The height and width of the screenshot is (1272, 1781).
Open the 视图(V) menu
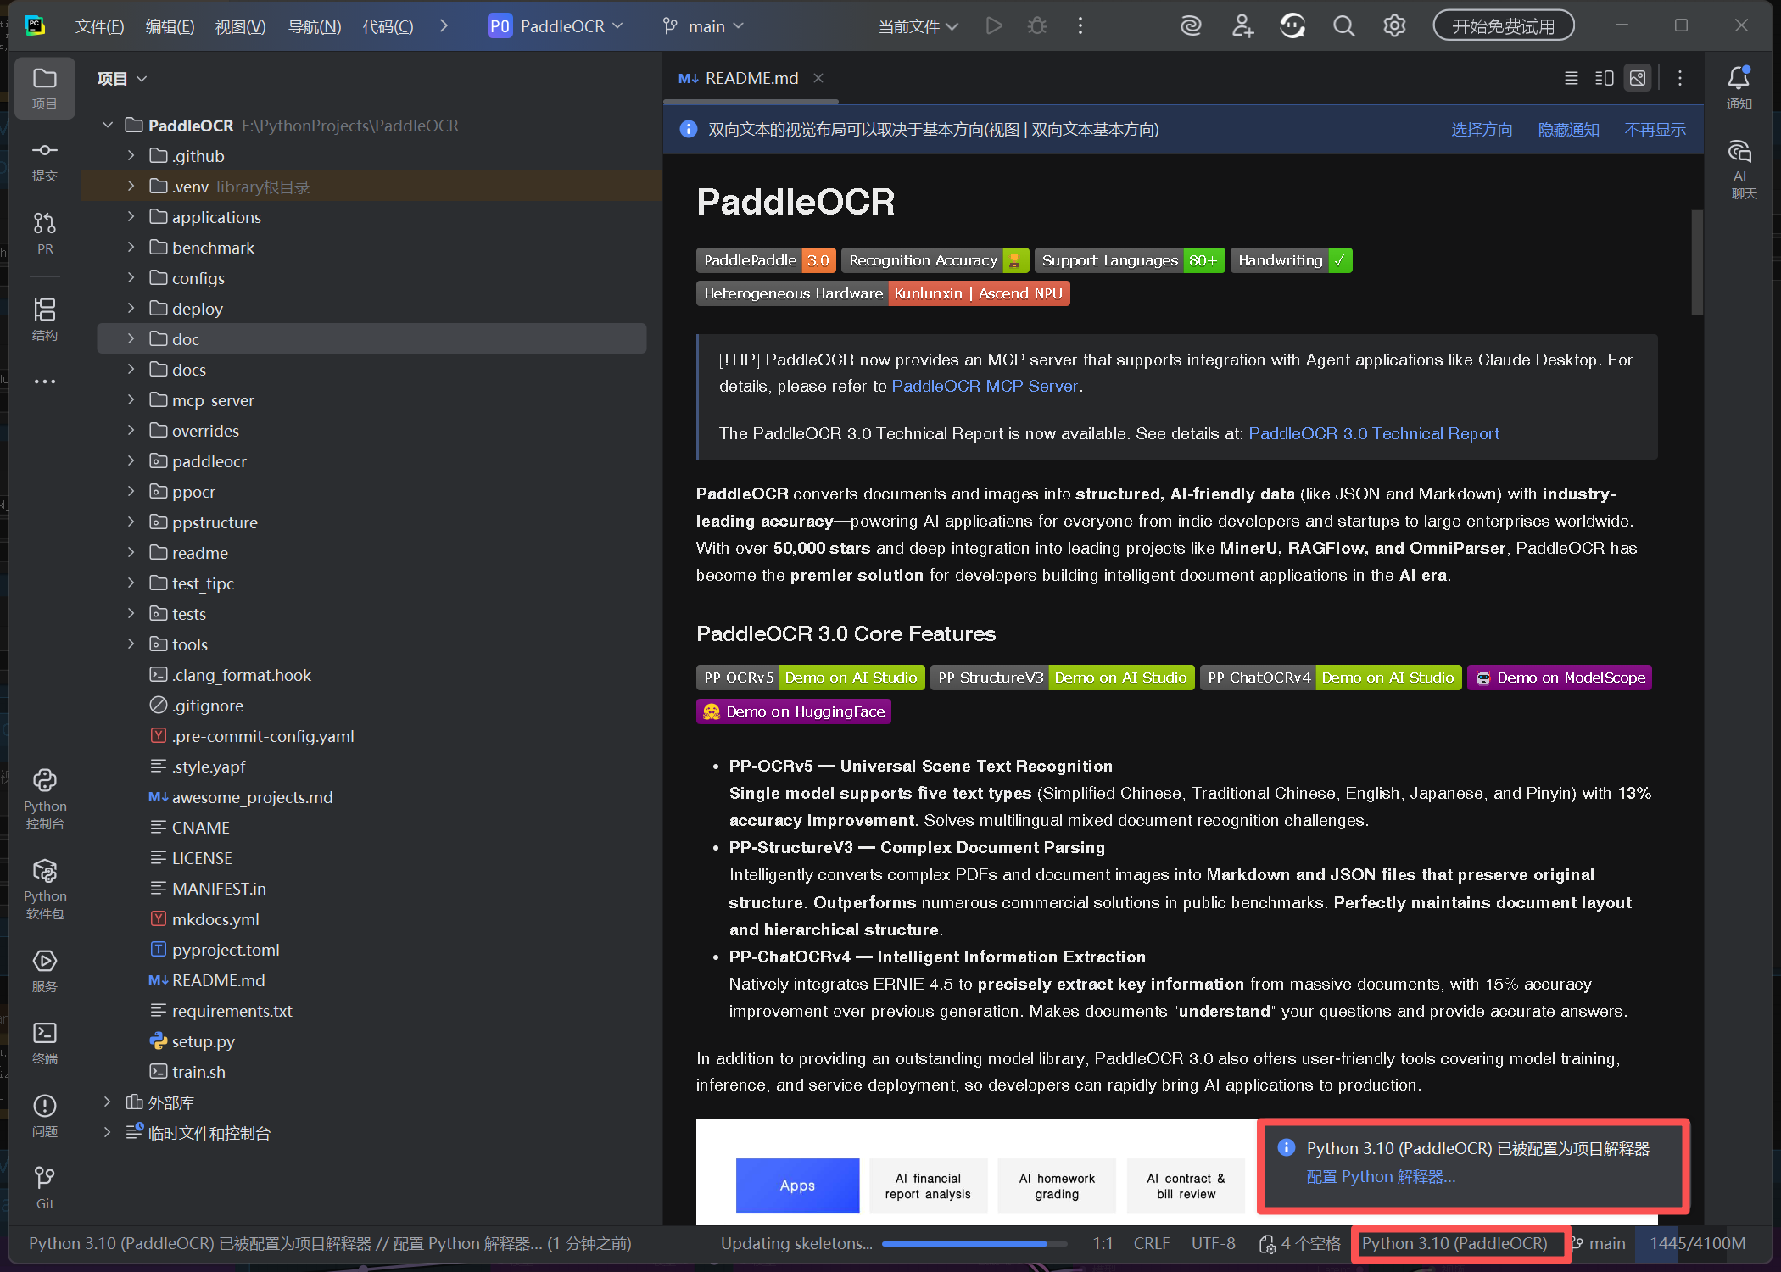pyautogui.click(x=240, y=26)
